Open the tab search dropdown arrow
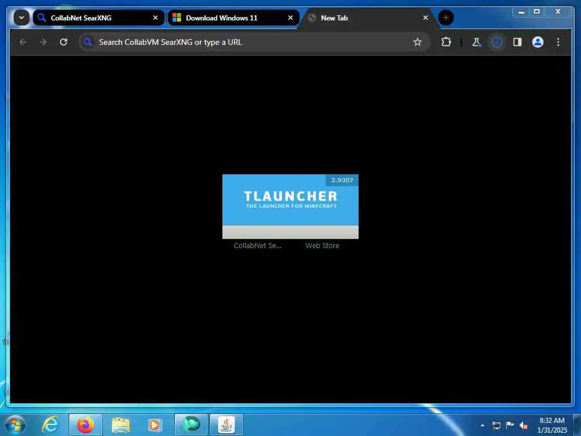This screenshot has width=581, height=436. coord(22,18)
